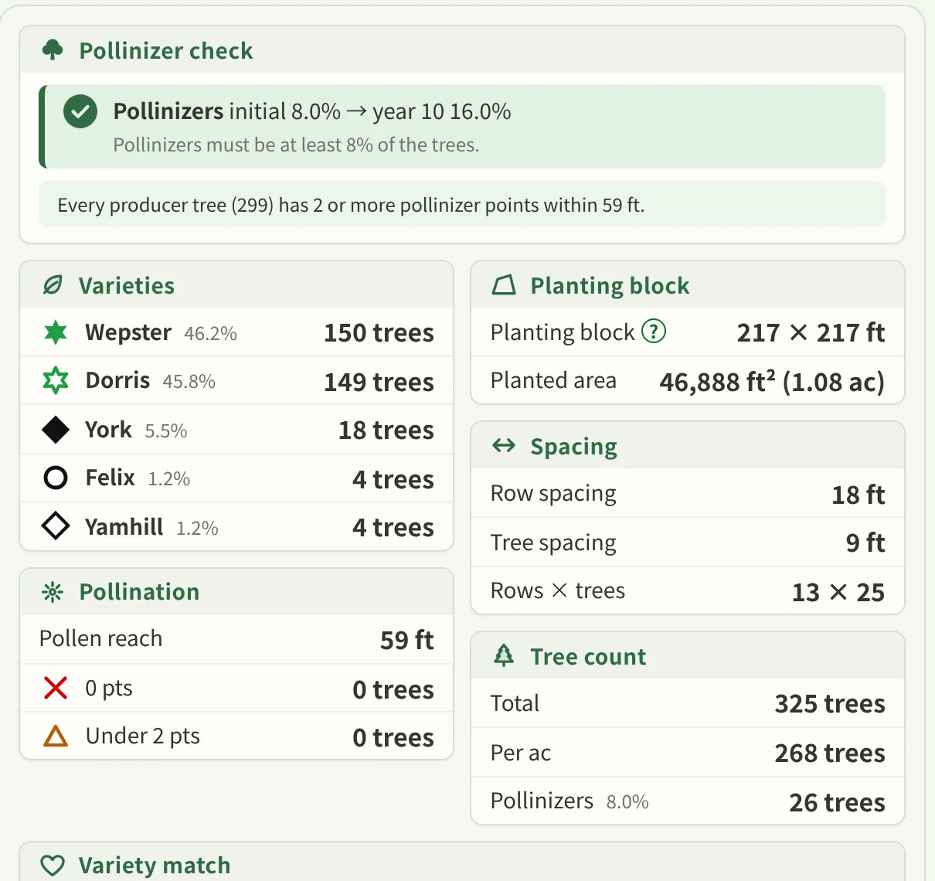
Task: Click the Planting block shape icon
Action: pyautogui.click(x=504, y=285)
